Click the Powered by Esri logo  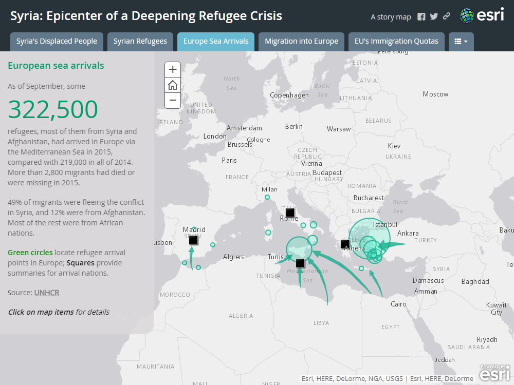coord(495,373)
